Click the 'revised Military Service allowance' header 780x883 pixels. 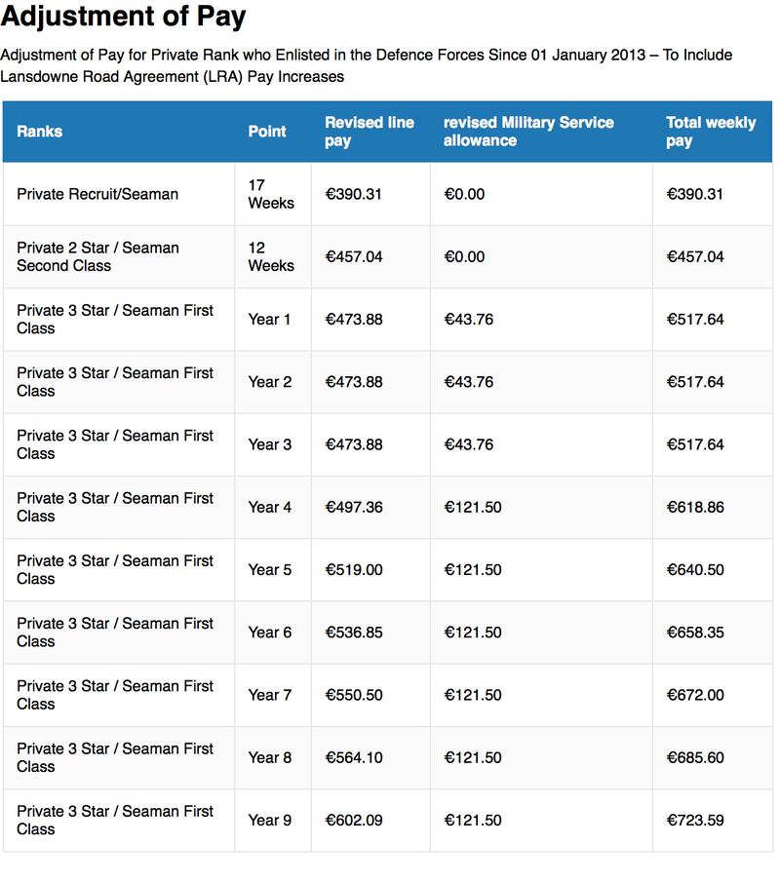pyautogui.click(x=528, y=132)
